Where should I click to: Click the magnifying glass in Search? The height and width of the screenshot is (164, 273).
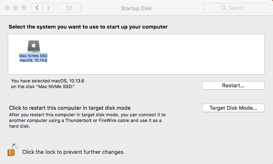tap(224, 8)
